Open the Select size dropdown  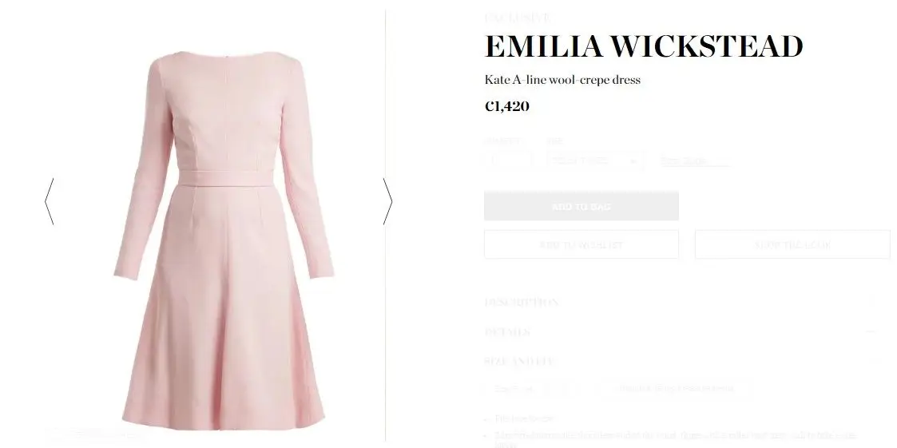(594, 161)
